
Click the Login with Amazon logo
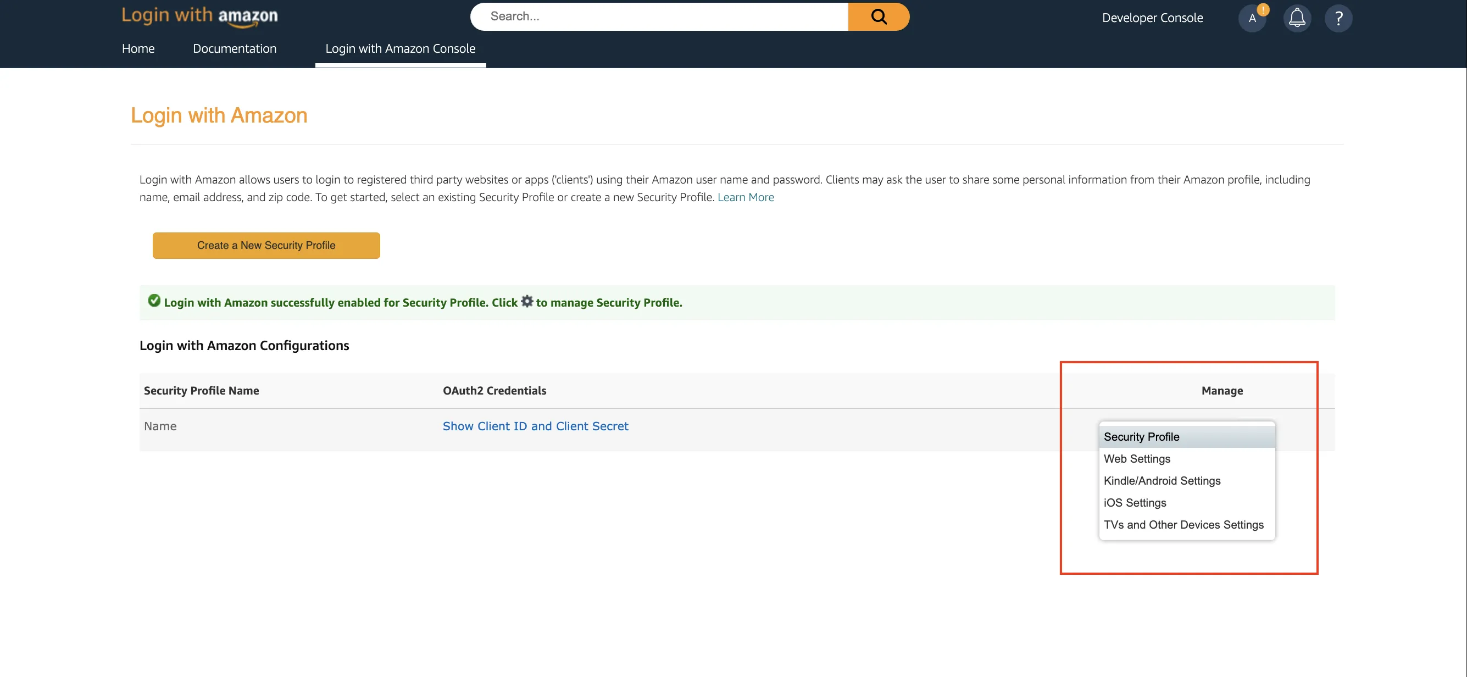(x=199, y=16)
